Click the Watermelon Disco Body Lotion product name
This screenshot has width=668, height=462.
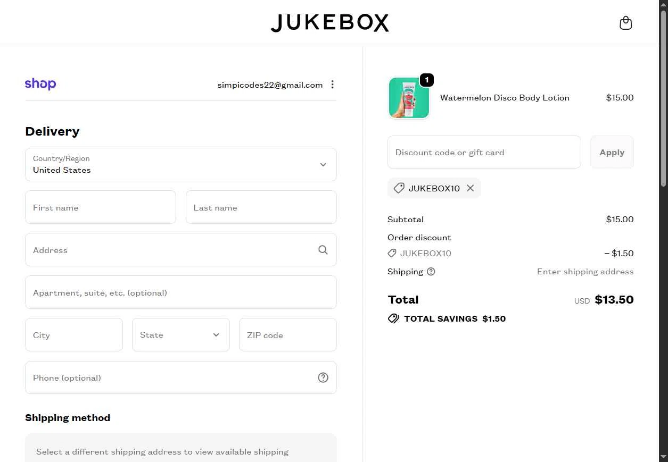click(505, 98)
